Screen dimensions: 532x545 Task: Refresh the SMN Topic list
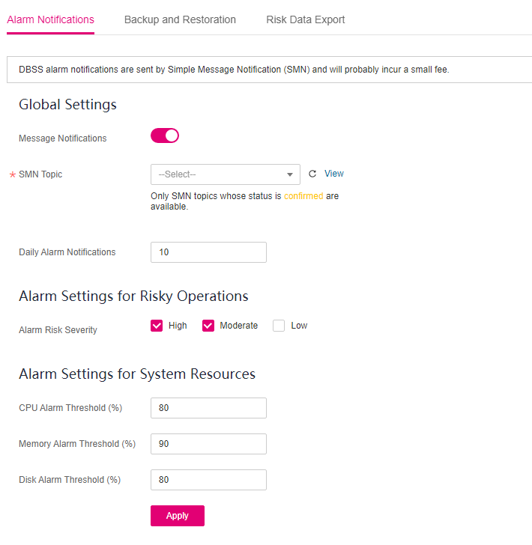click(x=312, y=174)
